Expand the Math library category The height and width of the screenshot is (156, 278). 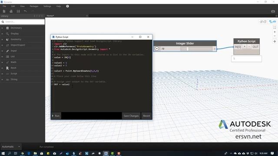click(x=2, y=62)
